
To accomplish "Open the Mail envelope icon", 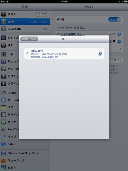I will (3, 100).
